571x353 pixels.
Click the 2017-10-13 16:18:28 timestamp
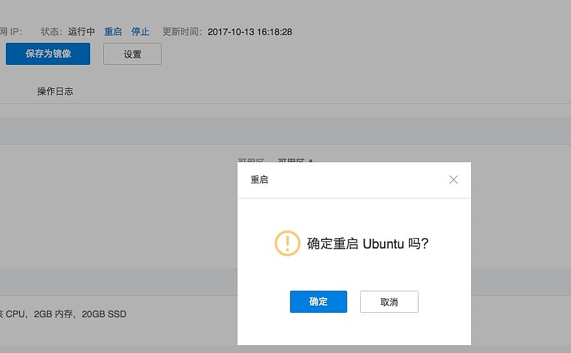[250, 32]
